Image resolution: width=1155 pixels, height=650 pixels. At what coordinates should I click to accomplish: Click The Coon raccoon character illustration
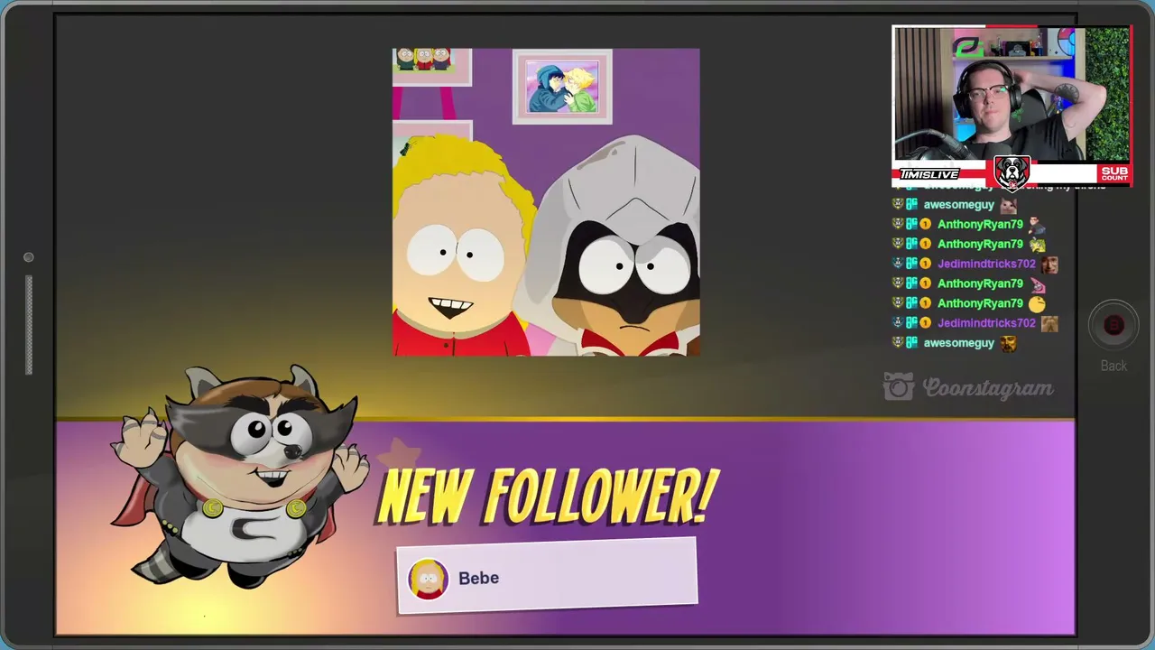click(x=239, y=476)
